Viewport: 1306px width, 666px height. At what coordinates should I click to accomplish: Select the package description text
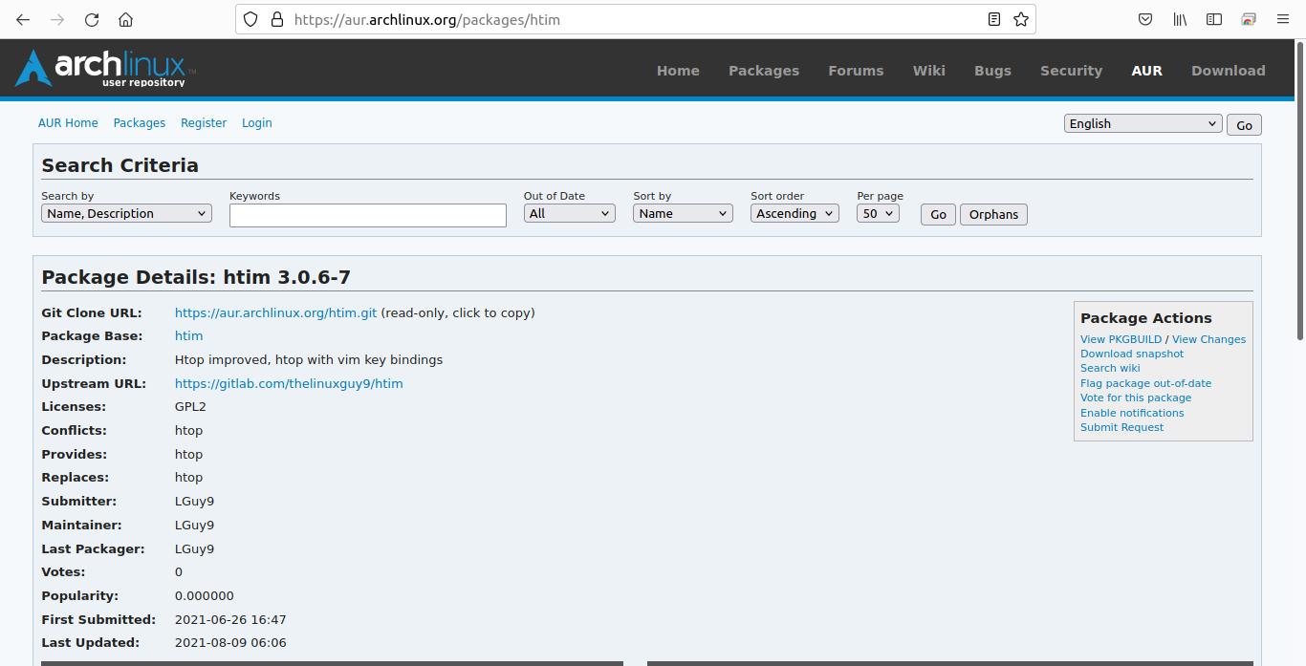click(x=309, y=359)
